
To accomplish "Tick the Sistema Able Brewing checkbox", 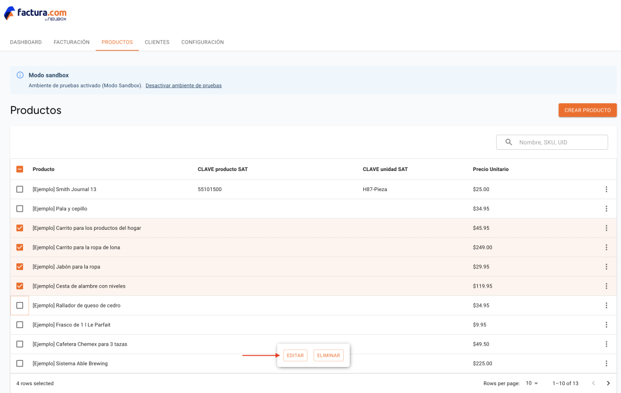I will coord(20,364).
